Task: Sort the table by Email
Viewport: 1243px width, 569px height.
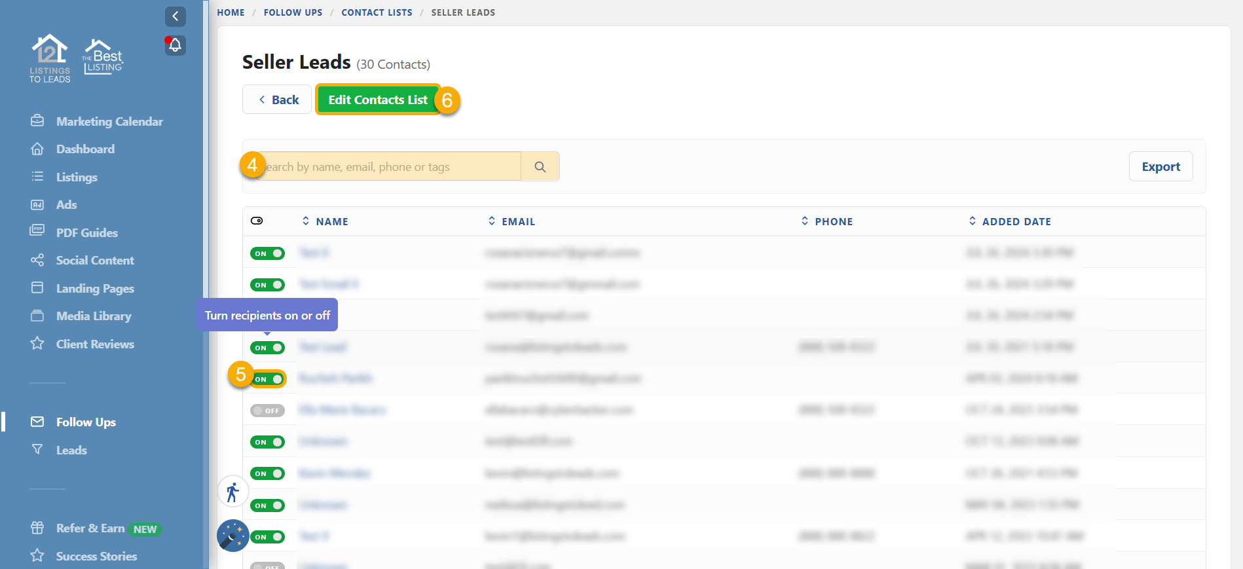Action: pyautogui.click(x=511, y=221)
